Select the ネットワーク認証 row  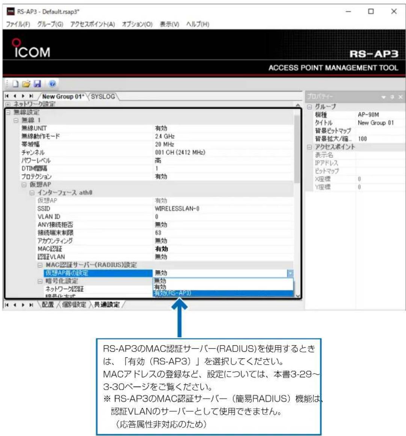tap(99, 289)
